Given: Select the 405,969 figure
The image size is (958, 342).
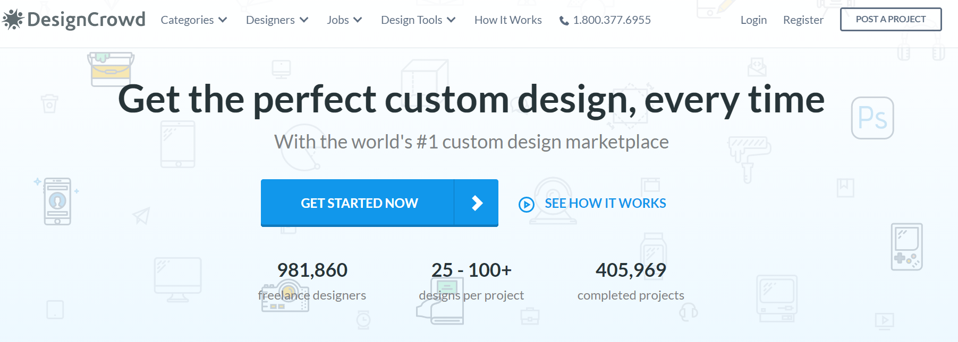Looking at the screenshot, I should (631, 270).
